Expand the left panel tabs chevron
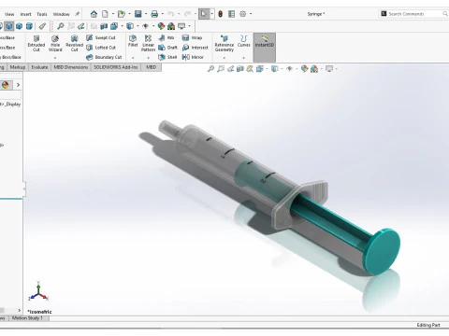The image size is (449, 336). tap(18, 85)
